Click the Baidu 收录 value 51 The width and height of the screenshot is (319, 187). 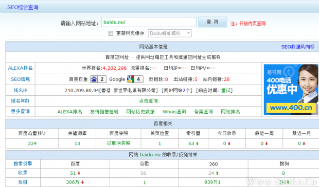73,173
